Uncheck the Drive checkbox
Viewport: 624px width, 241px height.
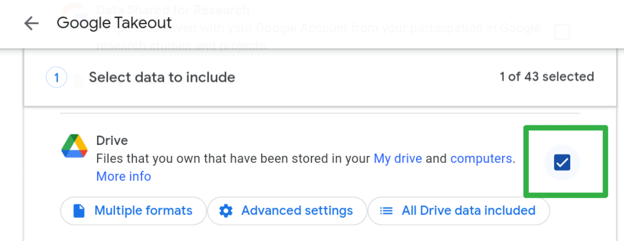(x=562, y=162)
